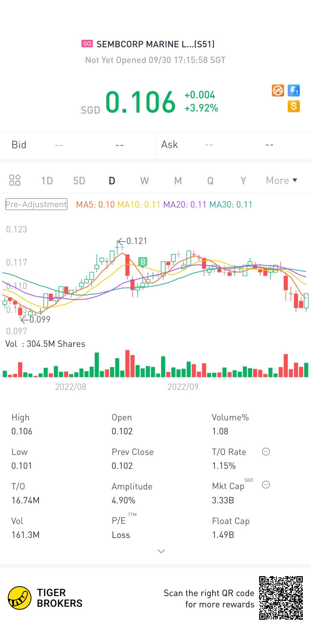Switch to the 1D chart tab
This screenshot has width=311, height=628.
coord(47,181)
